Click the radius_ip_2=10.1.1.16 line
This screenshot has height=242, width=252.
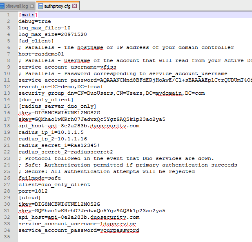tap(53, 139)
